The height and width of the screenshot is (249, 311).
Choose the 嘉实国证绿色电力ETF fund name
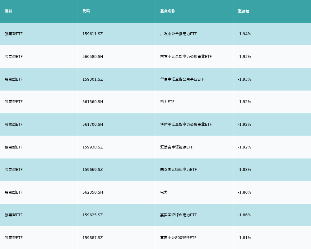click(178, 215)
